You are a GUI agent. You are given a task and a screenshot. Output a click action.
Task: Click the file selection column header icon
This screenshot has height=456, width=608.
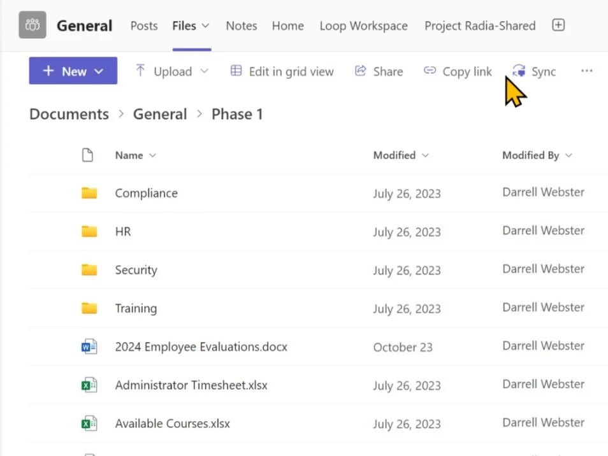[88, 155]
